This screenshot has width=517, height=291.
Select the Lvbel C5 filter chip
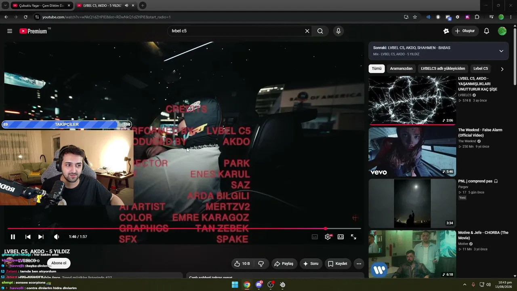[481, 69]
